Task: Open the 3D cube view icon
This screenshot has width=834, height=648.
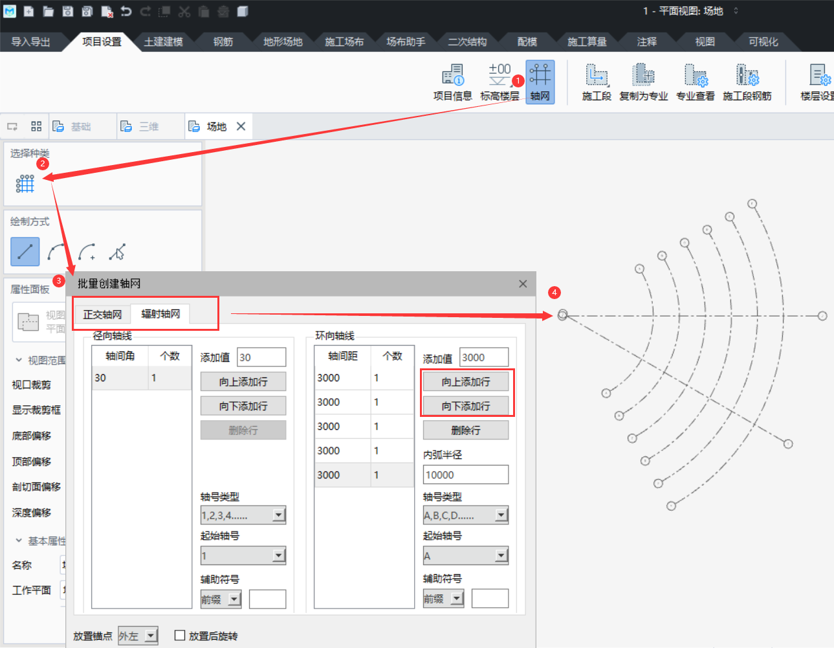Action: click(x=243, y=11)
